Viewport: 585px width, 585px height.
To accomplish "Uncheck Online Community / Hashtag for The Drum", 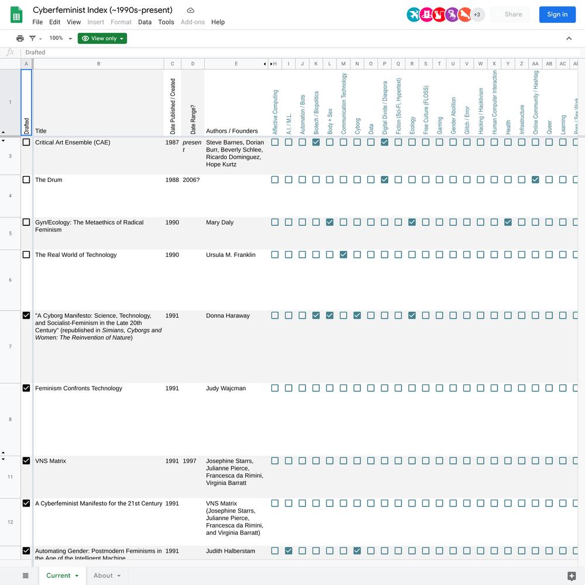I will coord(535,180).
